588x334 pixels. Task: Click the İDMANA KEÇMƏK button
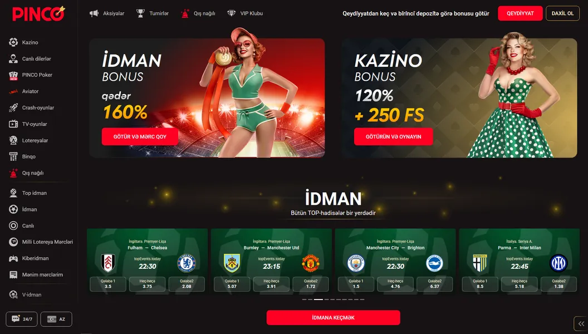[x=333, y=317]
